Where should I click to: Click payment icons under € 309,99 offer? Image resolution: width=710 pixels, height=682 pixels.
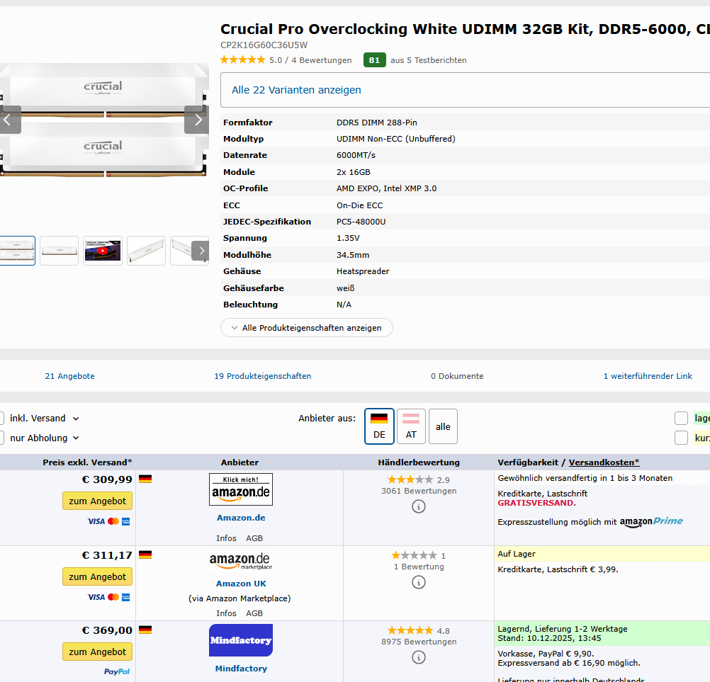point(108,521)
